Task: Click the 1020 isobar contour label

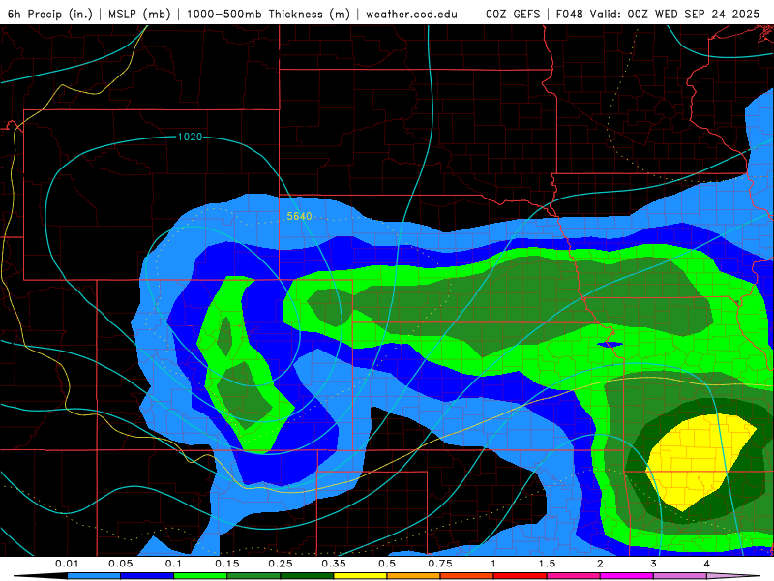Action: click(190, 137)
